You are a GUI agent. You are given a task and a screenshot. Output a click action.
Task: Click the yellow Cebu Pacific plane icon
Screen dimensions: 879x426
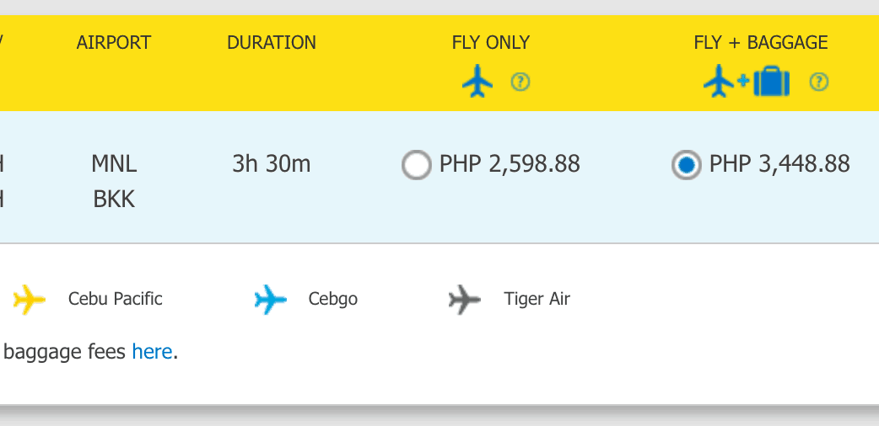pyautogui.click(x=30, y=299)
